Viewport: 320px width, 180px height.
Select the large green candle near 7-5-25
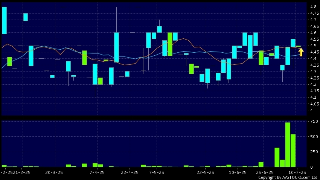tap(170, 44)
